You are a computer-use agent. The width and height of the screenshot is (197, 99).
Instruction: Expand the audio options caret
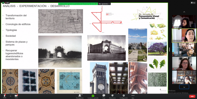click(11, 96)
